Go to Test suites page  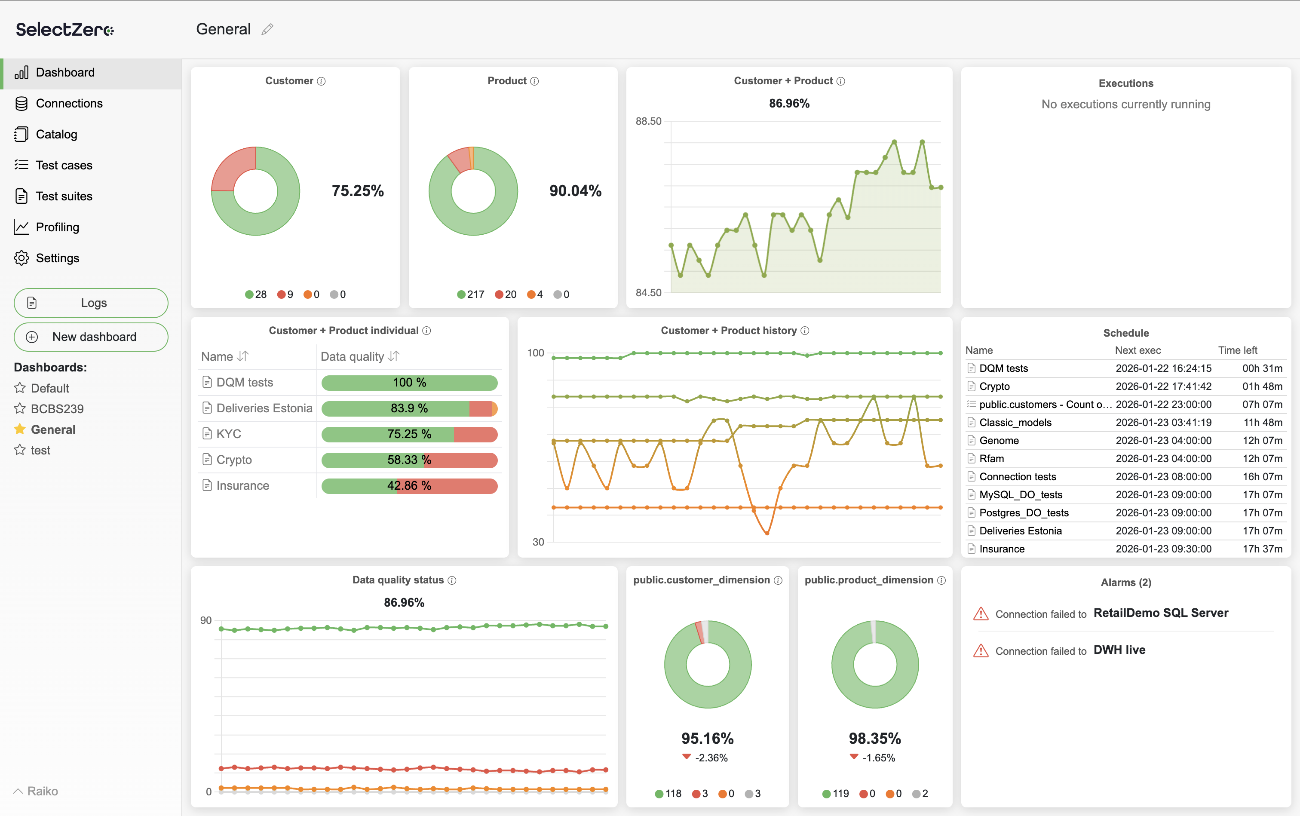[64, 196]
